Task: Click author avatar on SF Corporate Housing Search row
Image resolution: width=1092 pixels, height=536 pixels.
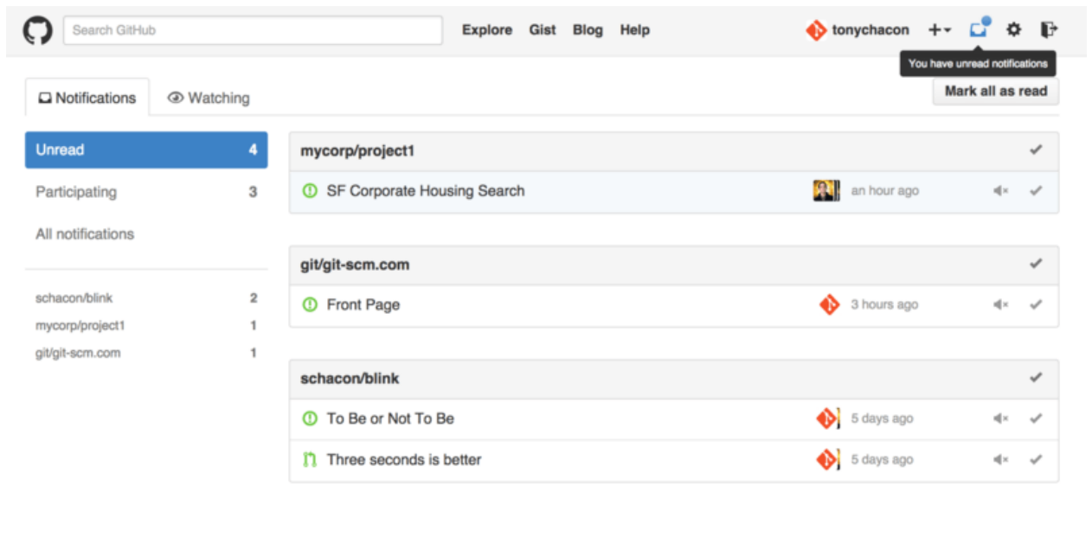Action: point(826,191)
